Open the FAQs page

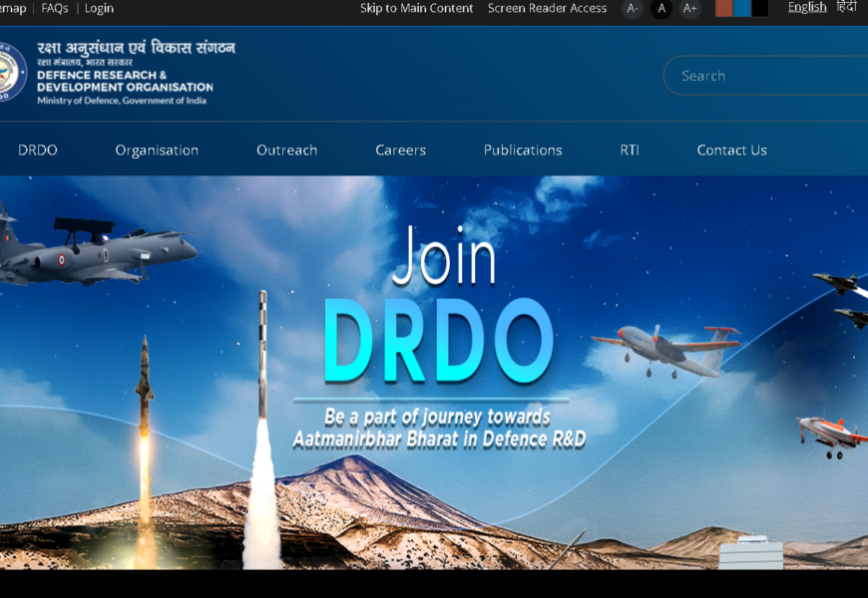click(55, 8)
